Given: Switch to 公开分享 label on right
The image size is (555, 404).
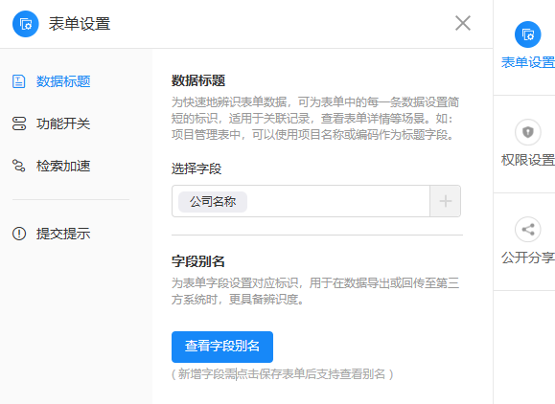Looking at the screenshot, I should (x=528, y=258).
